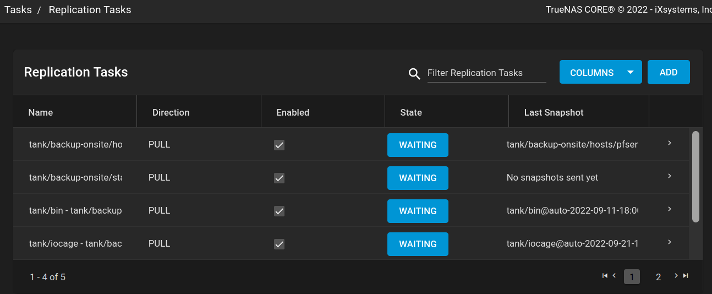Add a new replication task
The image size is (712, 294).
669,72
